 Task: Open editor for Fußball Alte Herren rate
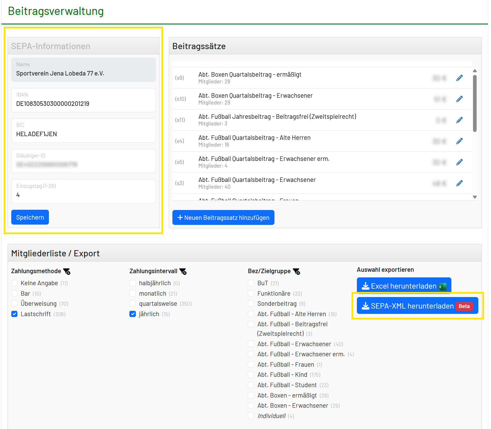pyautogui.click(x=459, y=141)
